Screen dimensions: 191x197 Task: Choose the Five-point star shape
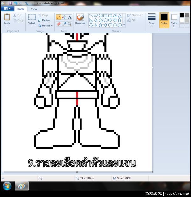tap(101, 25)
